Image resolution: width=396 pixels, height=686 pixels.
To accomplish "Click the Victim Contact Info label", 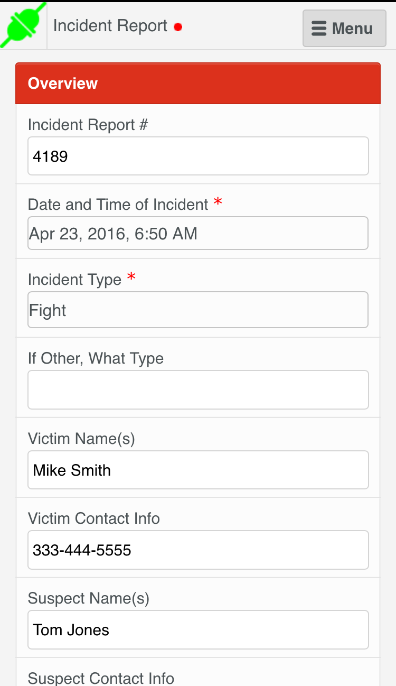I will 94,518.
